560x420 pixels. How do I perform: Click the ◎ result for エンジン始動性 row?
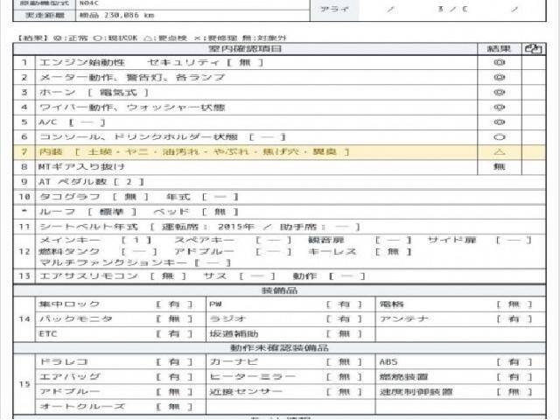(500, 62)
